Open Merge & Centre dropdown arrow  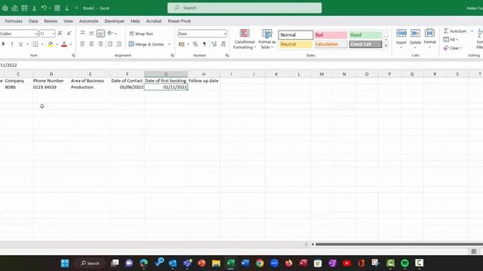(169, 44)
